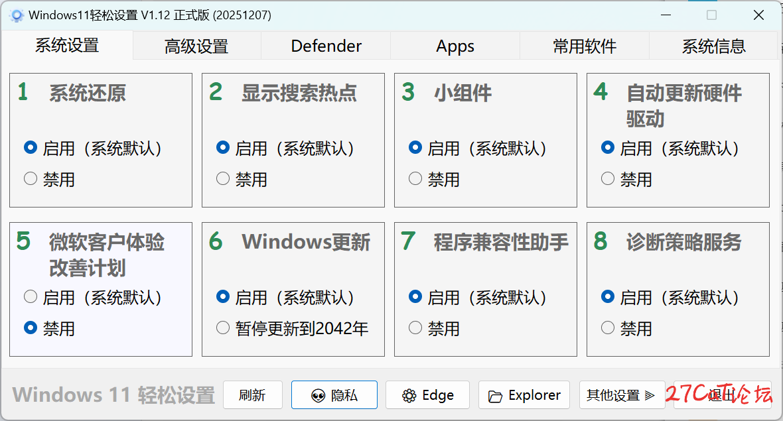Switch to the 高级设置 tab
The width and height of the screenshot is (783, 421).
click(x=196, y=46)
